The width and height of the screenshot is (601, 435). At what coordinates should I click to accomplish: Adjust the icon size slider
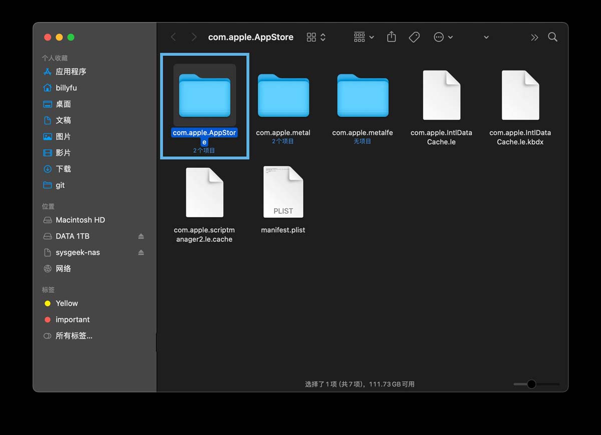tap(531, 384)
